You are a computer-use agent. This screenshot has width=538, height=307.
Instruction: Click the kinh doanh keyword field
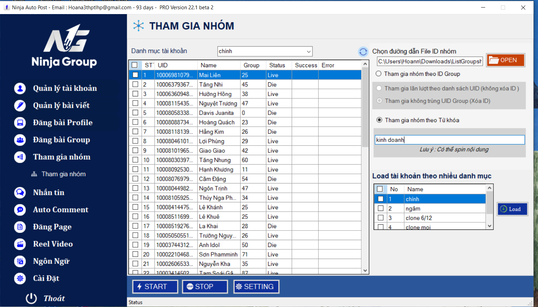click(x=449, y=140)
